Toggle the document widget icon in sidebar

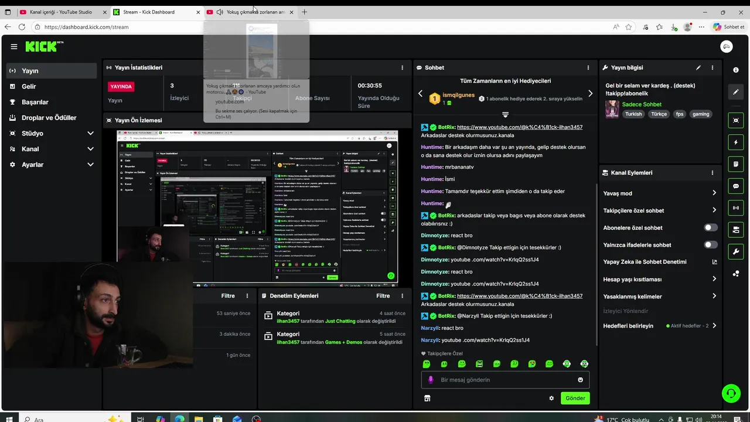(736, 164)
